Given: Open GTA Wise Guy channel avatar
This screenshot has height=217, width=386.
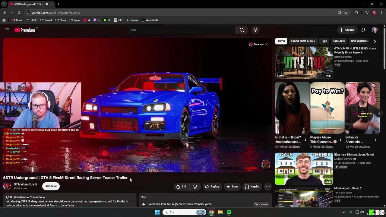Looking at the screenshot, I should pyautogui.click(x=7, y=186).
